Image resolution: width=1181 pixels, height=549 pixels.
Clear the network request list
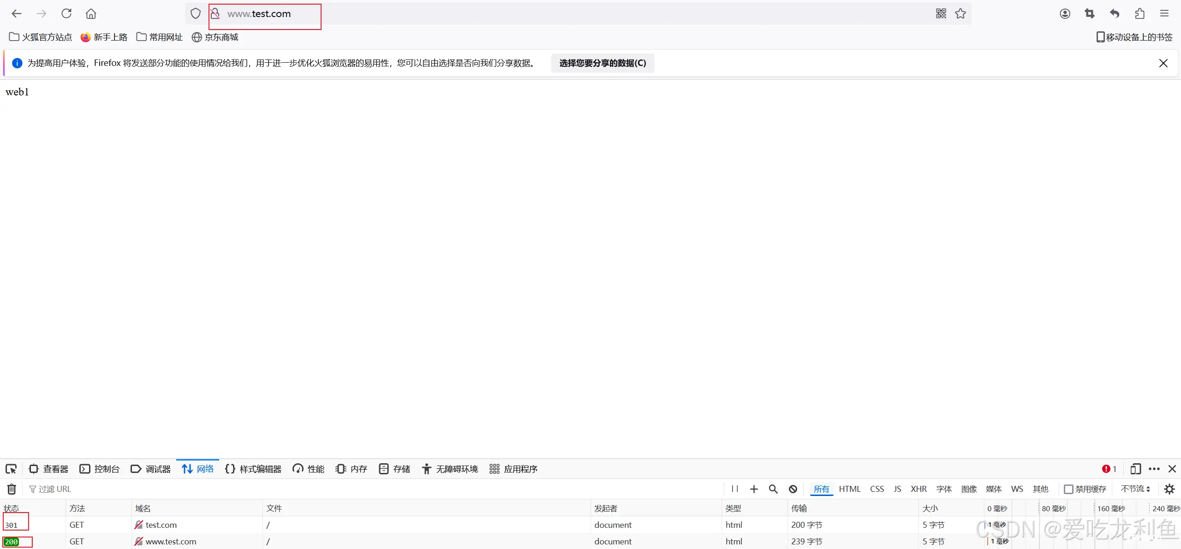12,489
